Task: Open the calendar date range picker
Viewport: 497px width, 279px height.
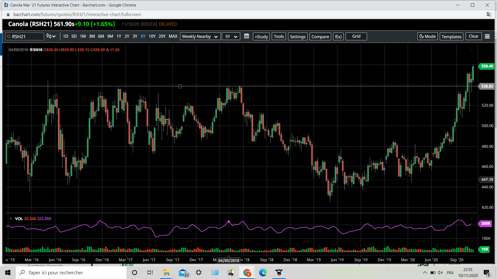Action: point(246,36)
